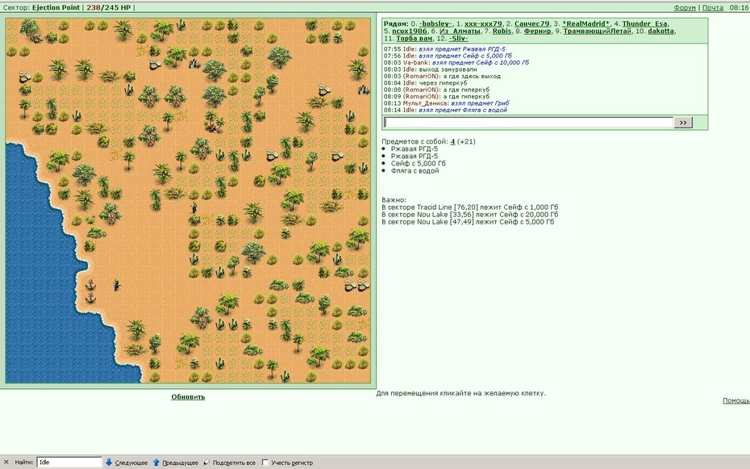750x469 pixels.
Task: Click the 'Предыдущее' find button
Action: tap(180, 463)
